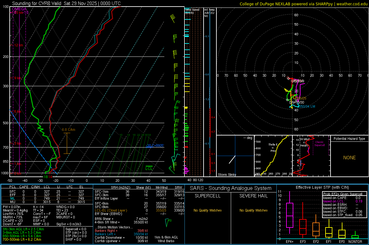
Task: Click the 'Eff Shear (EBWD)' row
Action: tap(139, 214)
